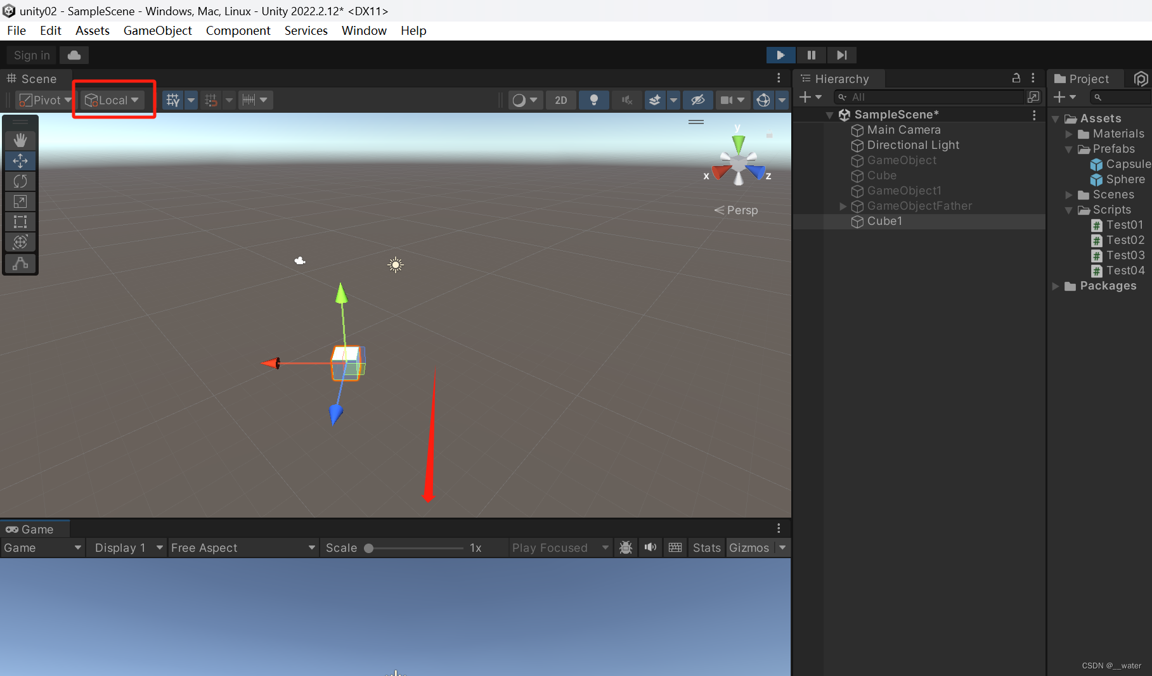Viewport: 1152px width, 676px height.
Task: Open the GameObject menu
Action: (158, 30)
